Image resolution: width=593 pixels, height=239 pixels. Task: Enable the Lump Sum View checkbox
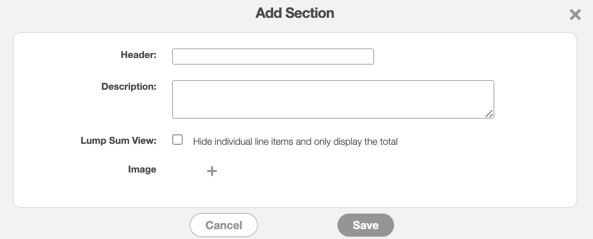(178, 140)
